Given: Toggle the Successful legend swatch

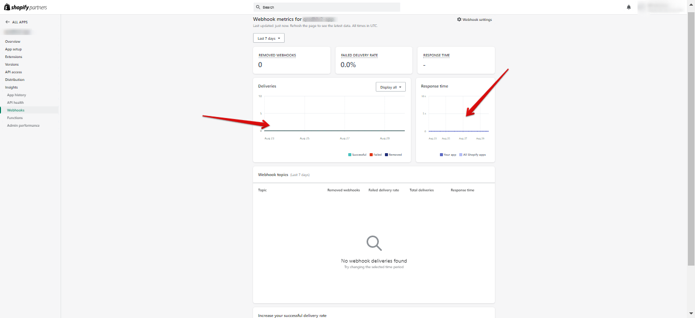Looking at the screenshot, I should (x=350, y=155).
